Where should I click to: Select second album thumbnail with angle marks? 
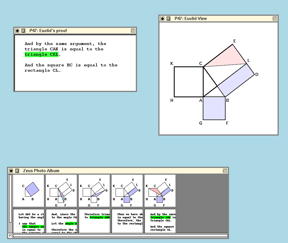click(x=61, y=191)
